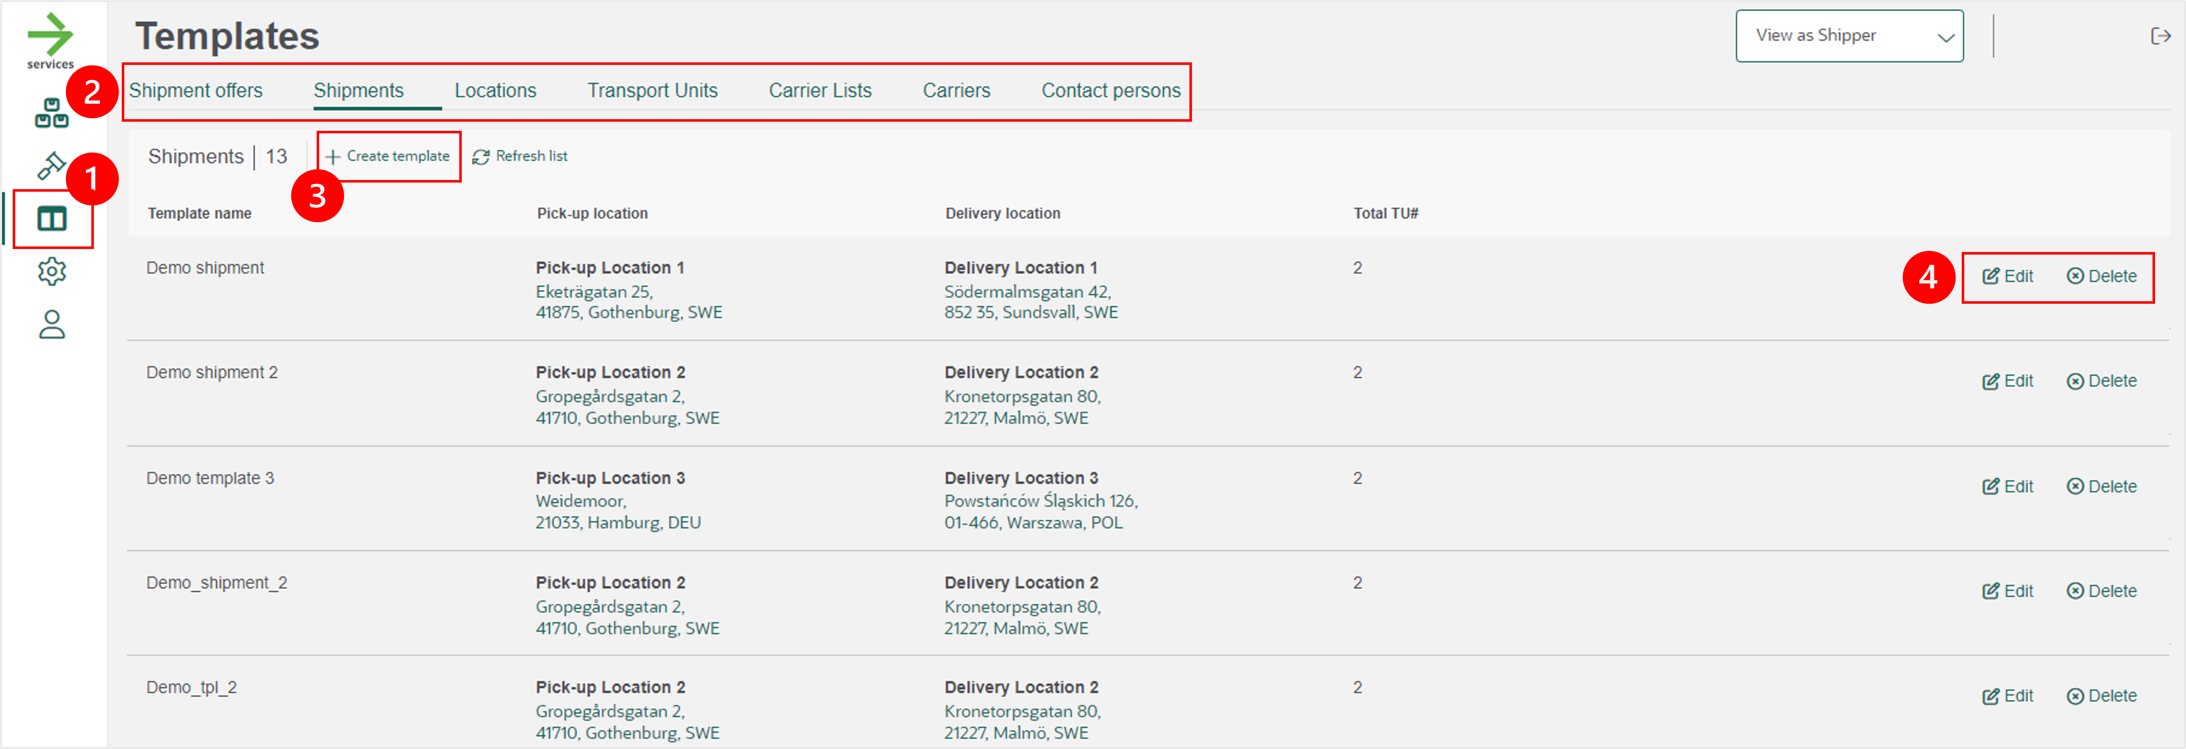Edit the Demo_shipment_2 template

click(x=2008, y=590)
